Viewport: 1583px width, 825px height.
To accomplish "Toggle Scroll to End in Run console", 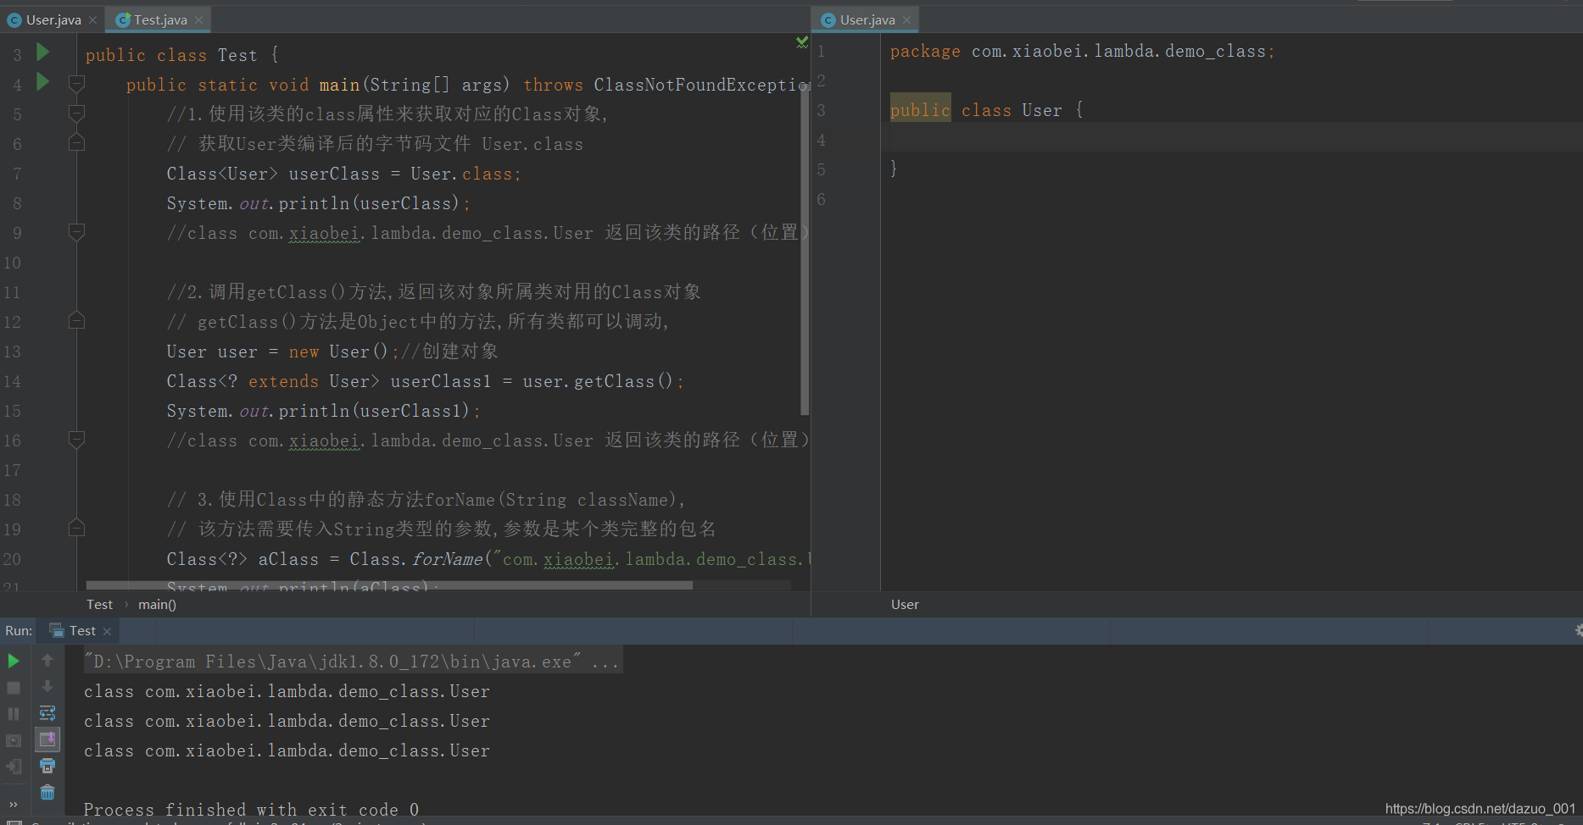I will [x=47, y=739].
